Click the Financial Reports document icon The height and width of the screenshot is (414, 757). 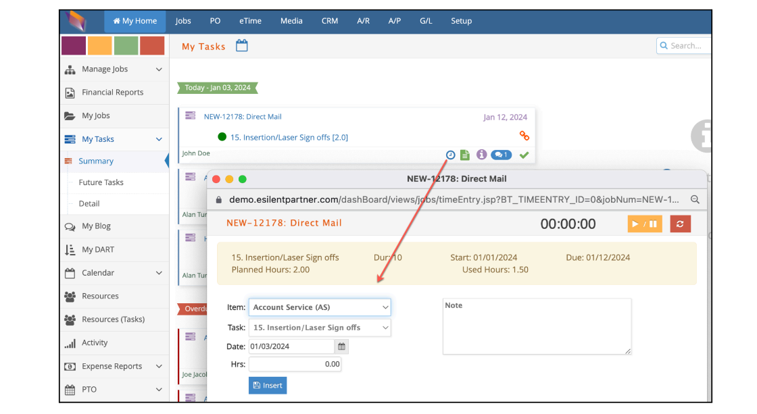pyautogui.click(x=70, y=93)
